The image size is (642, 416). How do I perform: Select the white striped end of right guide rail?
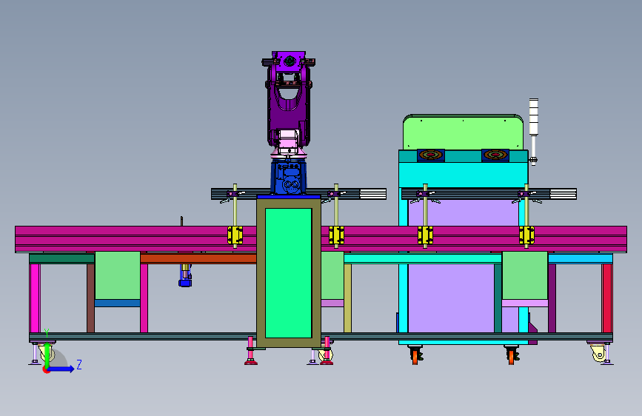pos(563,194)
